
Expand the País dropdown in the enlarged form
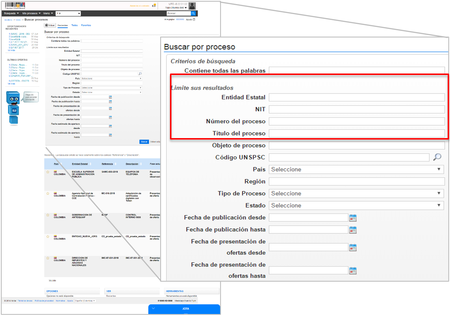356,170
